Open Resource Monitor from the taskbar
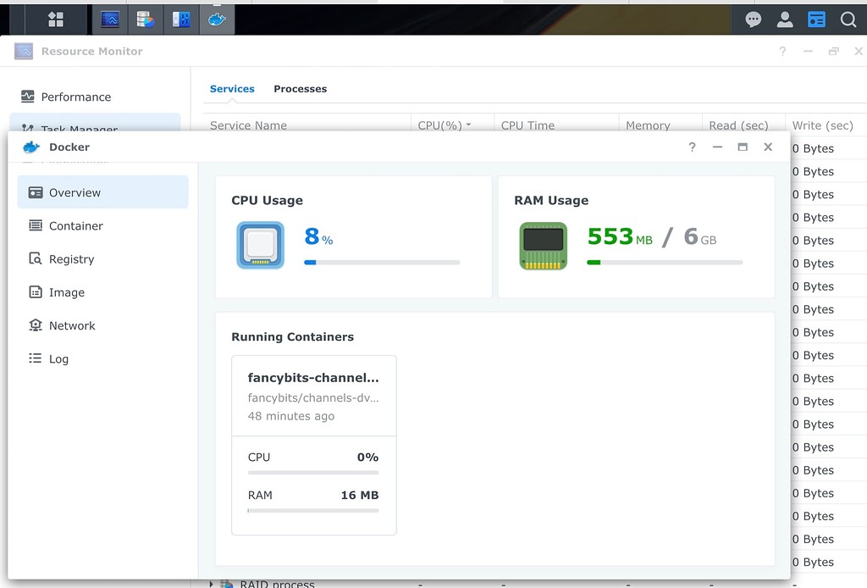The height and width of the screenshot is (588, 867). pos(111,18)
